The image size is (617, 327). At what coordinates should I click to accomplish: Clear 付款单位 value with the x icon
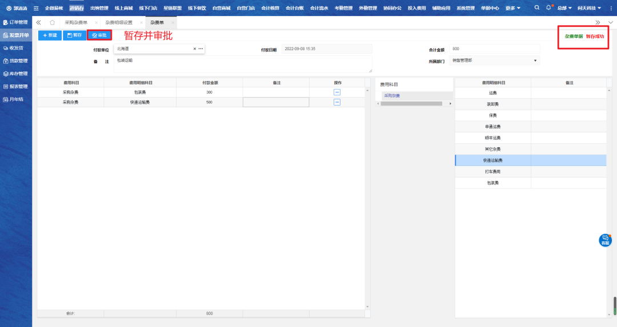(x=194, y=49)
